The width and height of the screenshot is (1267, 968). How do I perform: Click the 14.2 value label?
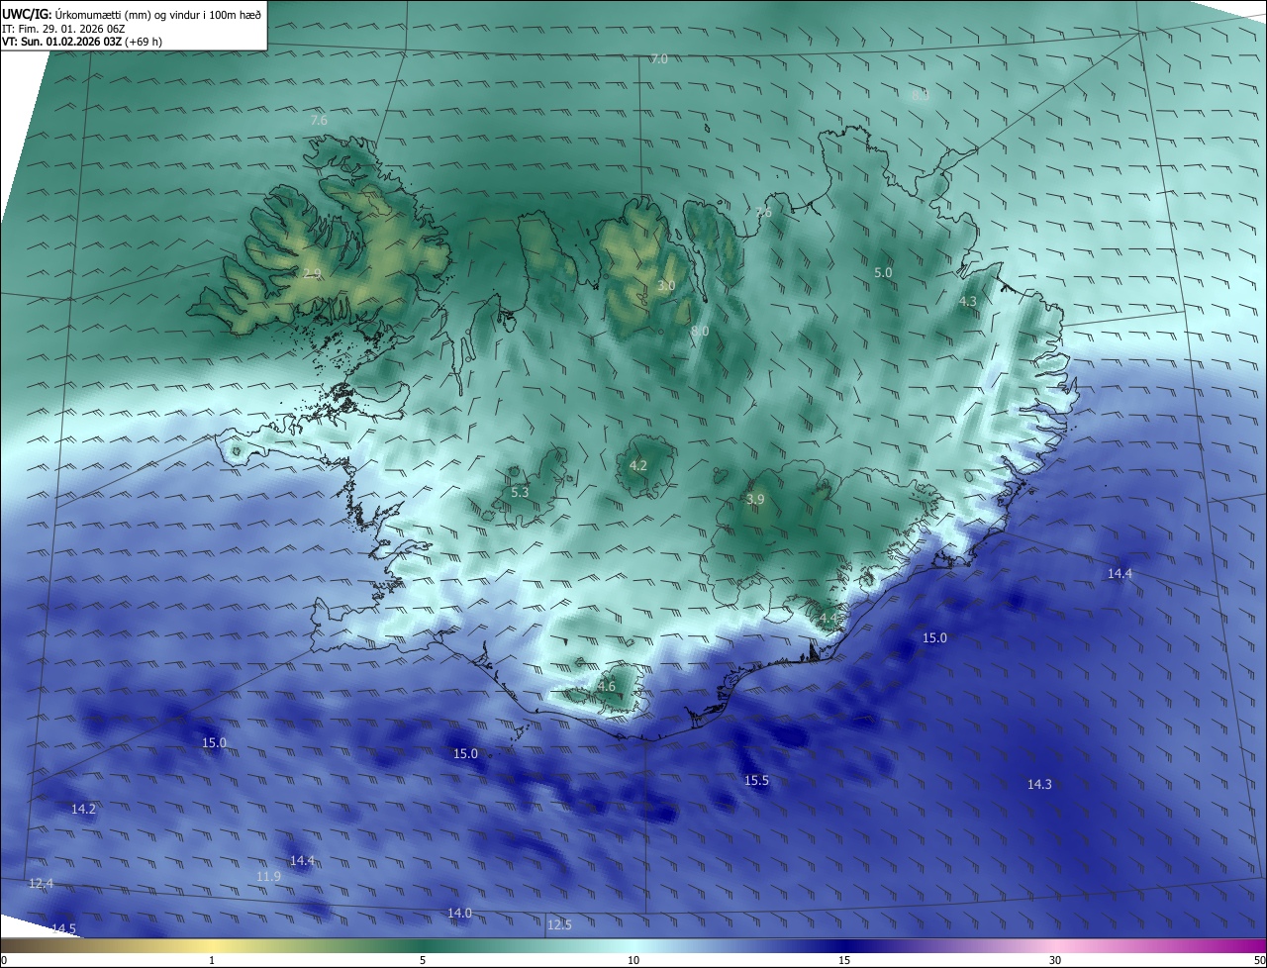[84, 809]
